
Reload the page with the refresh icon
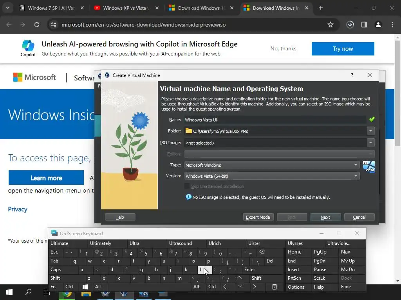click(37, 25)
